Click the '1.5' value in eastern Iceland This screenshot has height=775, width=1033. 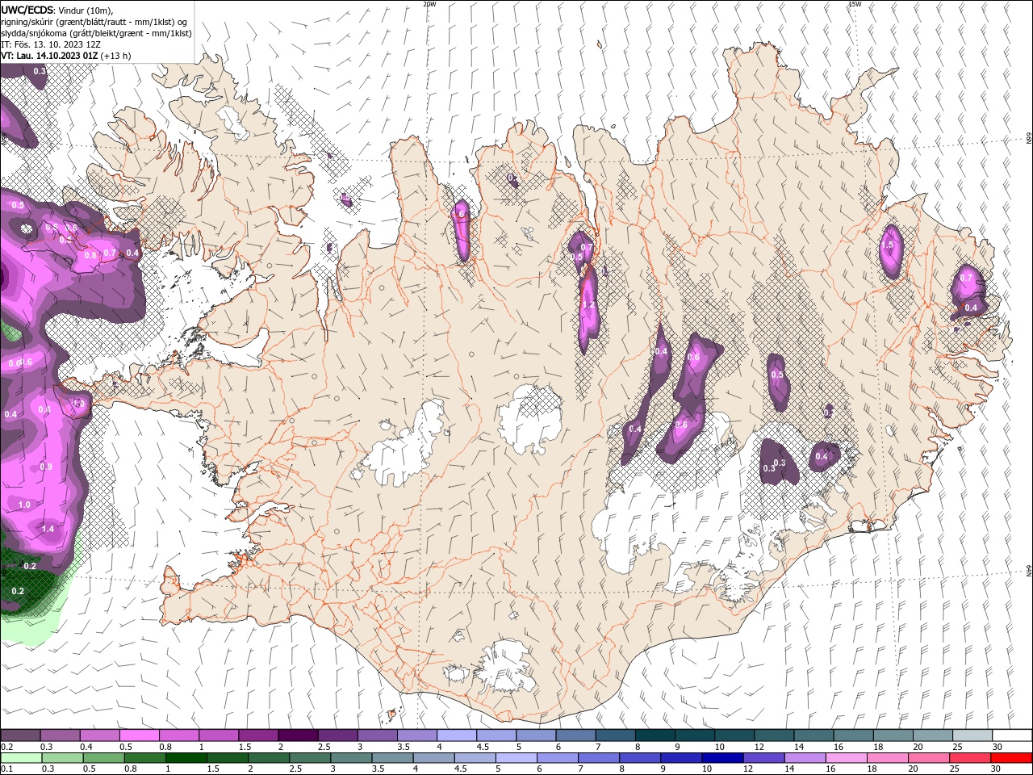889,245
